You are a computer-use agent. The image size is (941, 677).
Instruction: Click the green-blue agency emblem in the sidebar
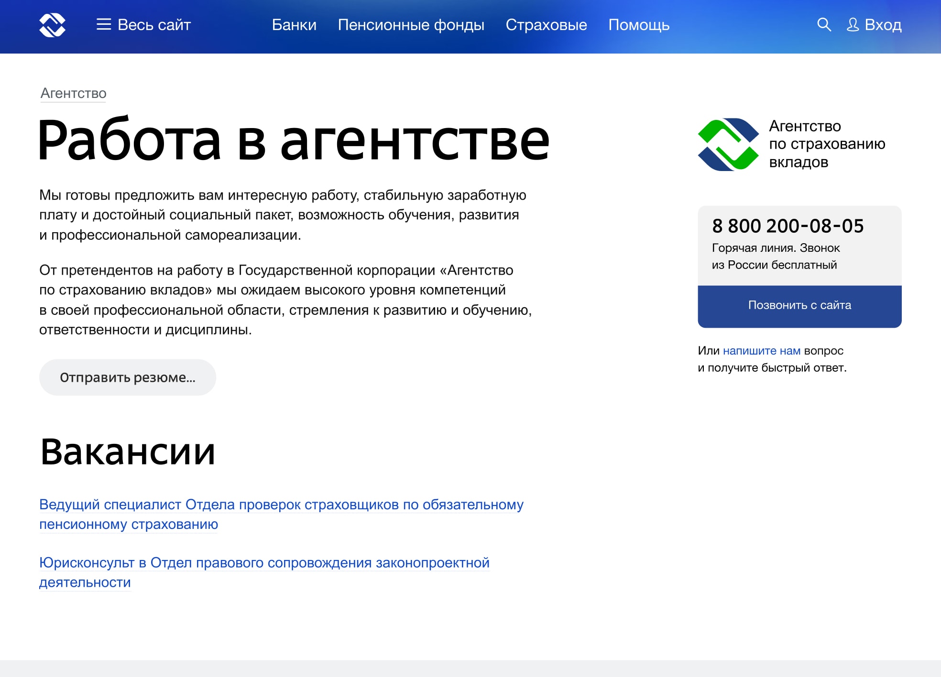(x=728, y=144)
